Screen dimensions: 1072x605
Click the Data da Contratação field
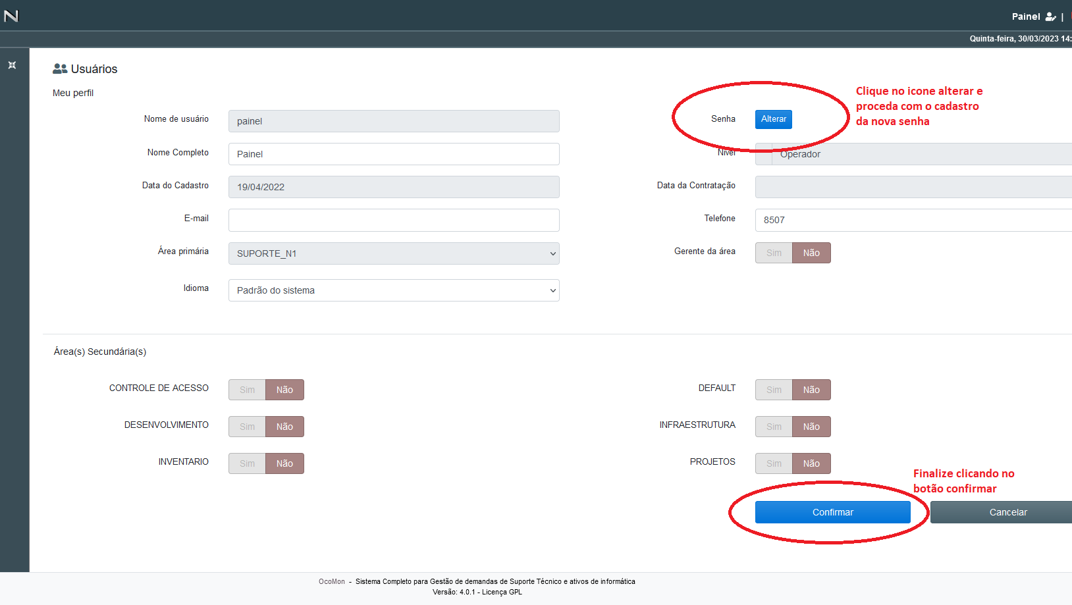coord(913,187)
